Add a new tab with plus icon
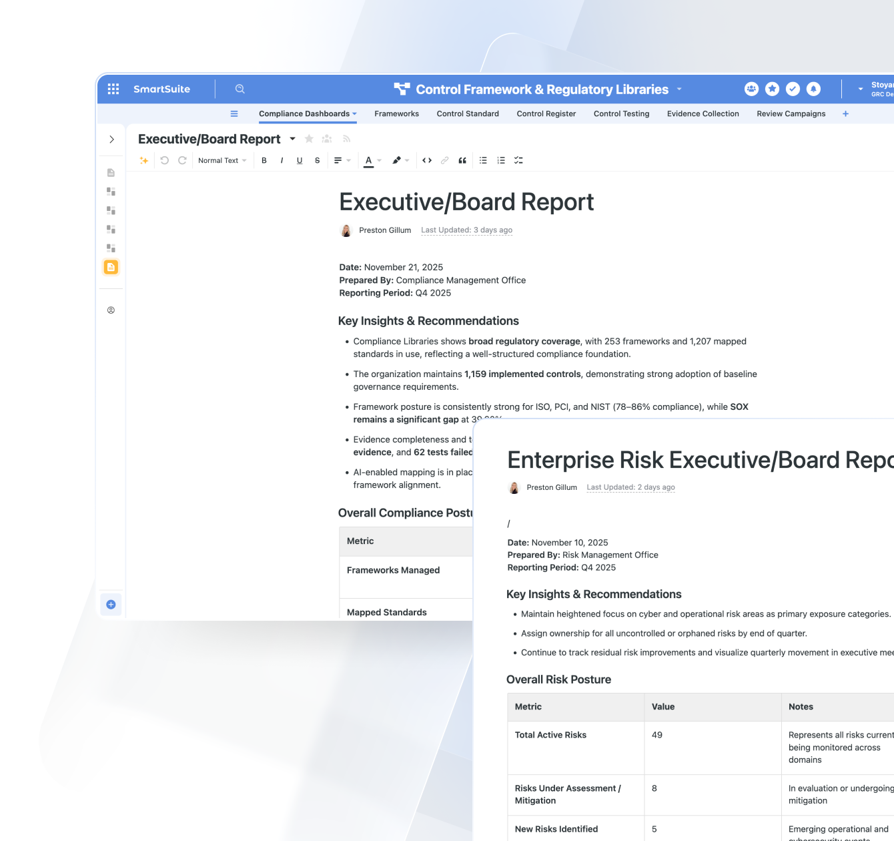 pos(845,113)
